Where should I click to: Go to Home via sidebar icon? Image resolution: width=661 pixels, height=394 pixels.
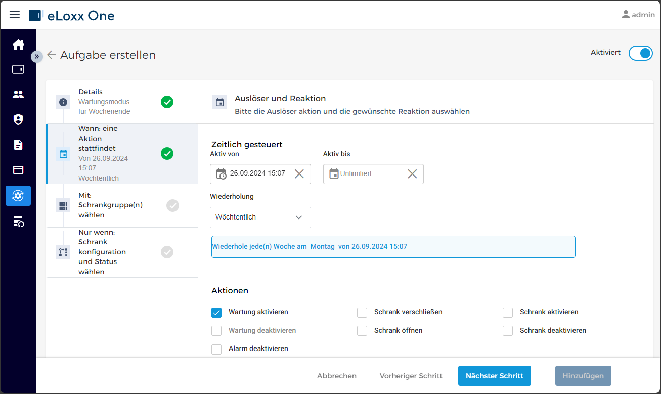click(x=18, y=45)
